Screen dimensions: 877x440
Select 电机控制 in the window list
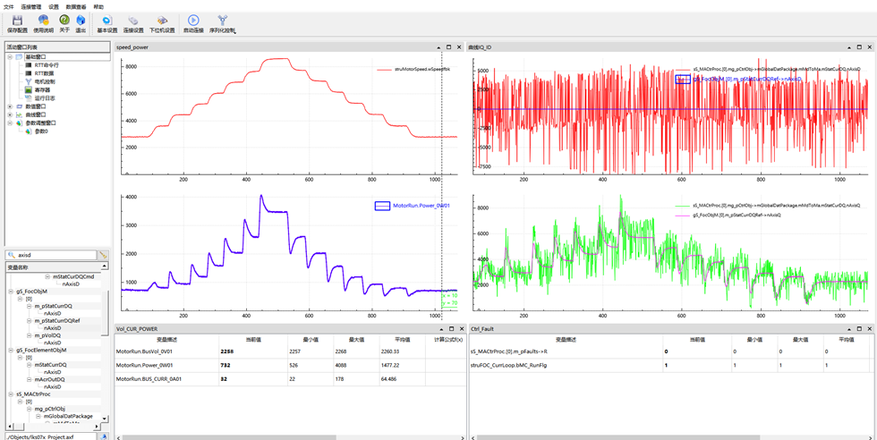point(44,81)
